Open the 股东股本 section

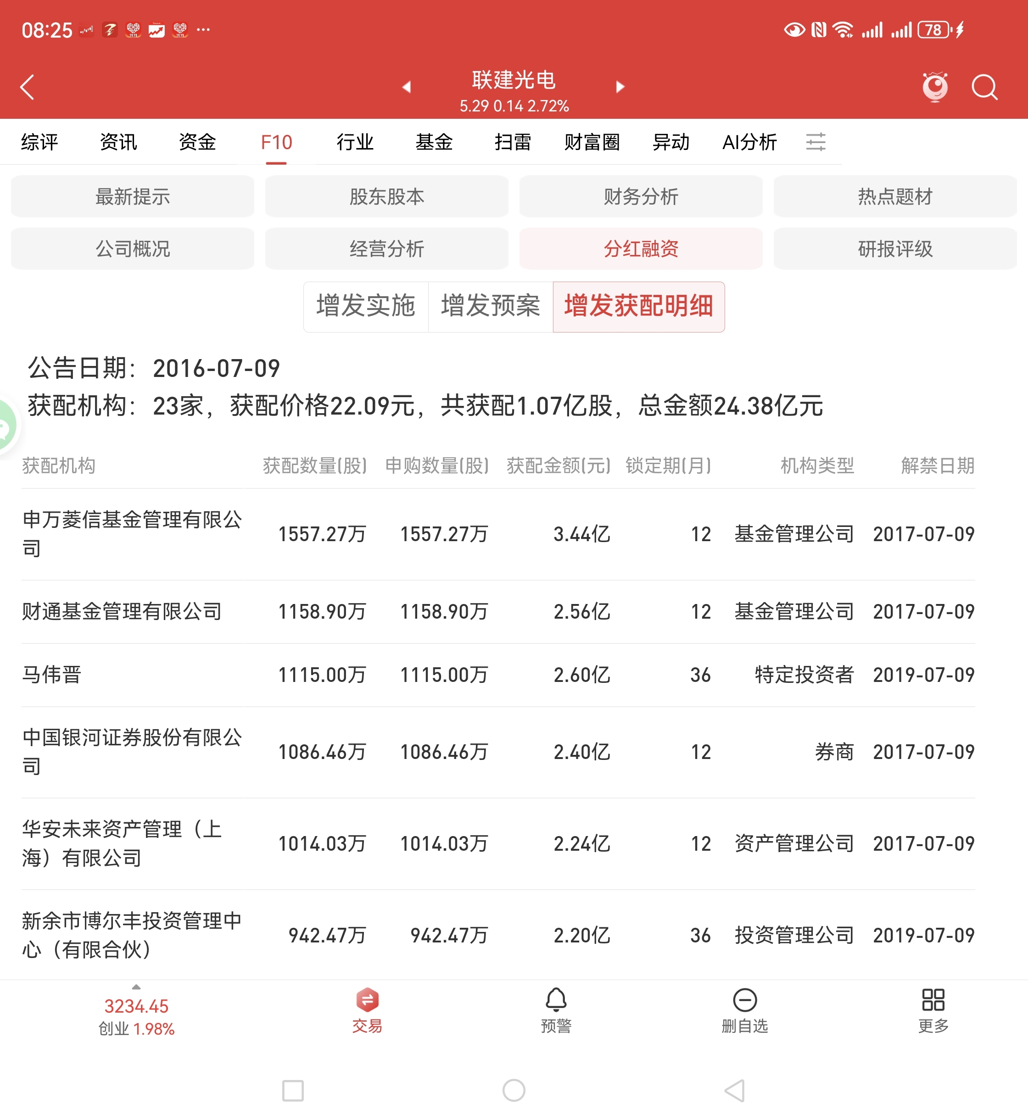386,196
